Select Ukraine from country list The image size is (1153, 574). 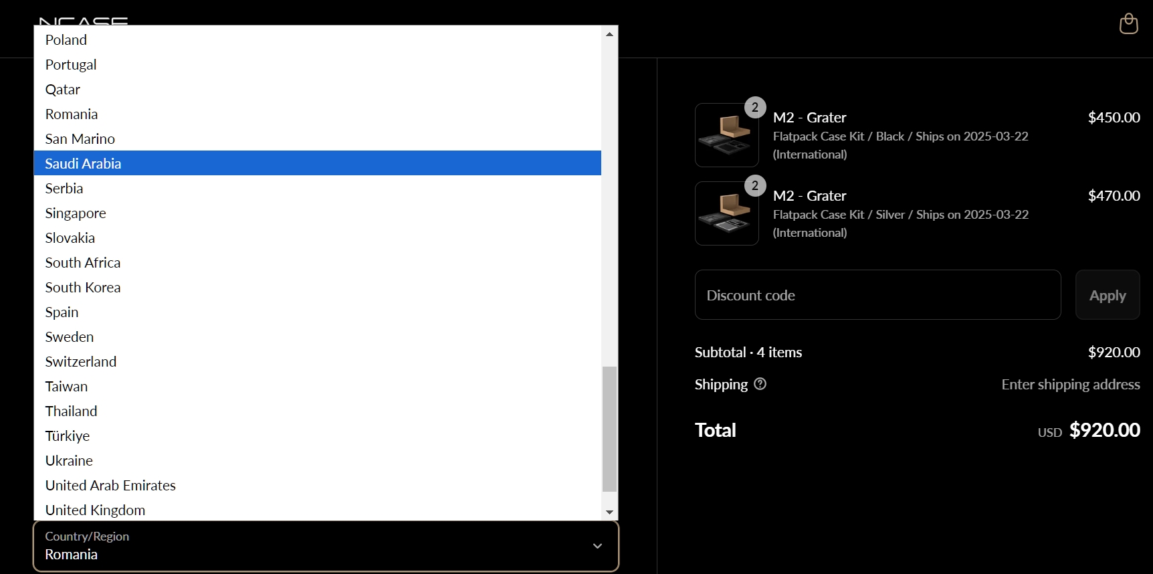pyautogui.click(x=318, y=460)
